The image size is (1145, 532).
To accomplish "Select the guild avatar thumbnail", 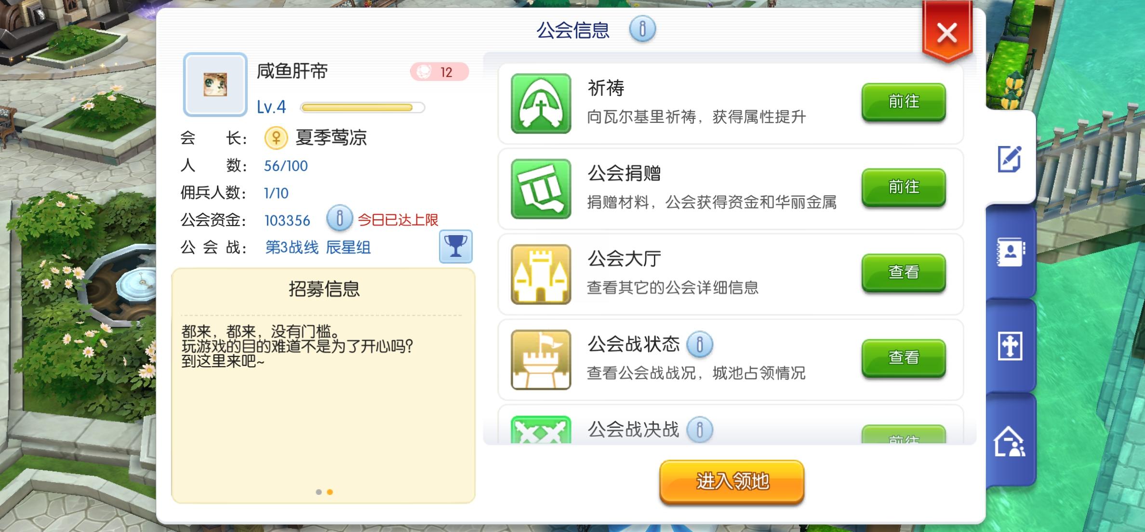I will pos(215,84).
